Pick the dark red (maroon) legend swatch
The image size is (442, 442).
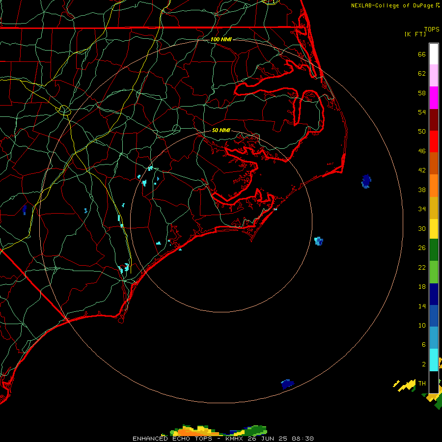click(x=434, y=119)
